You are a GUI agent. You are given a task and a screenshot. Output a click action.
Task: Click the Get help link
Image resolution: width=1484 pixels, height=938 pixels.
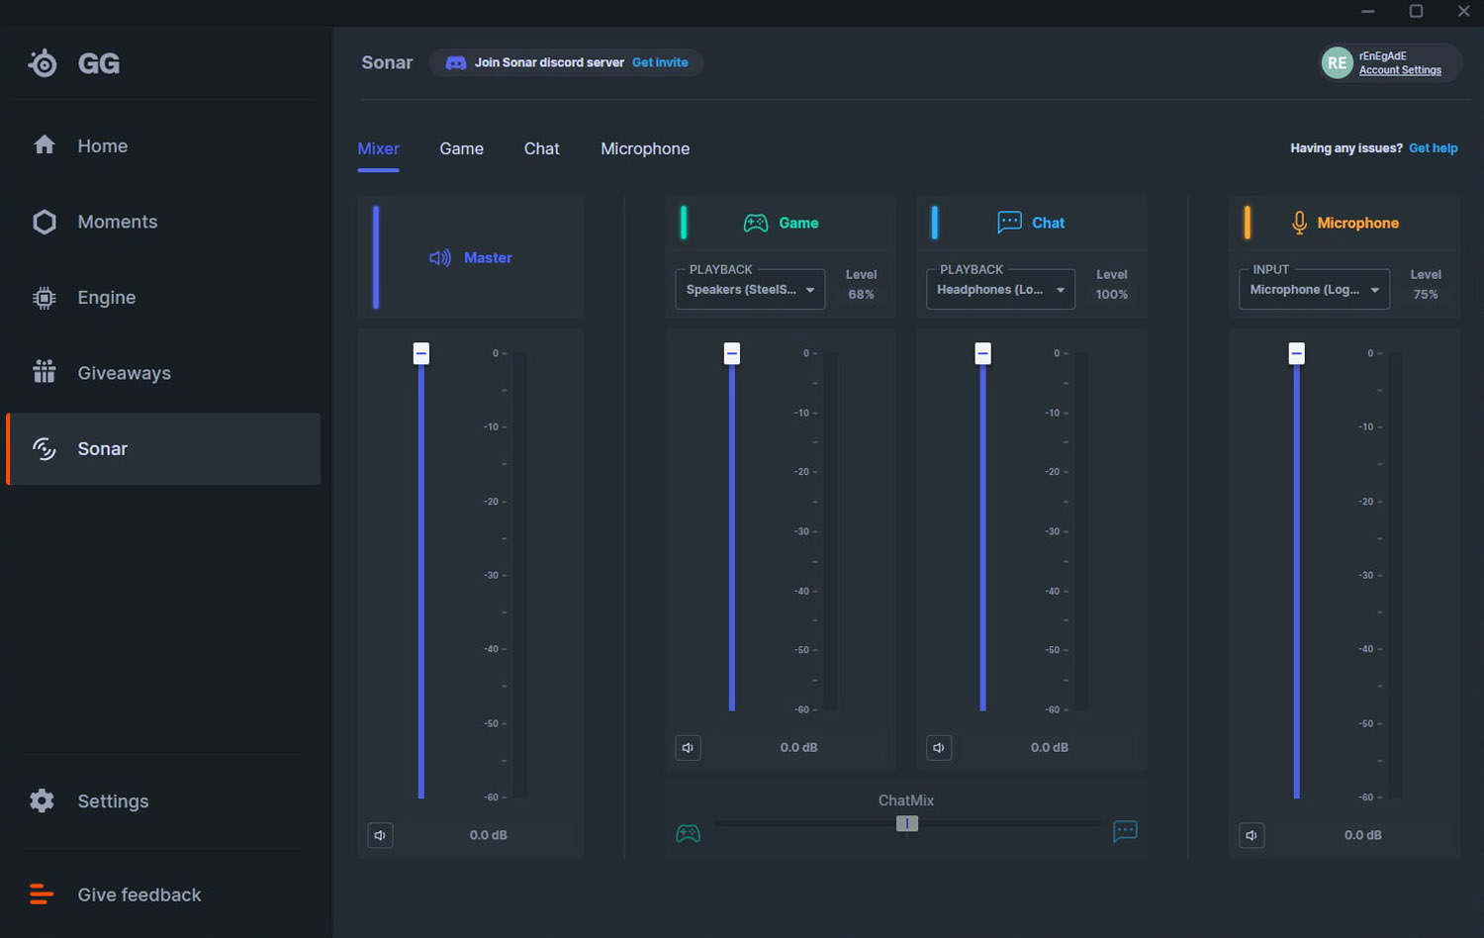pyautogui.click(x=1433, y=148)
